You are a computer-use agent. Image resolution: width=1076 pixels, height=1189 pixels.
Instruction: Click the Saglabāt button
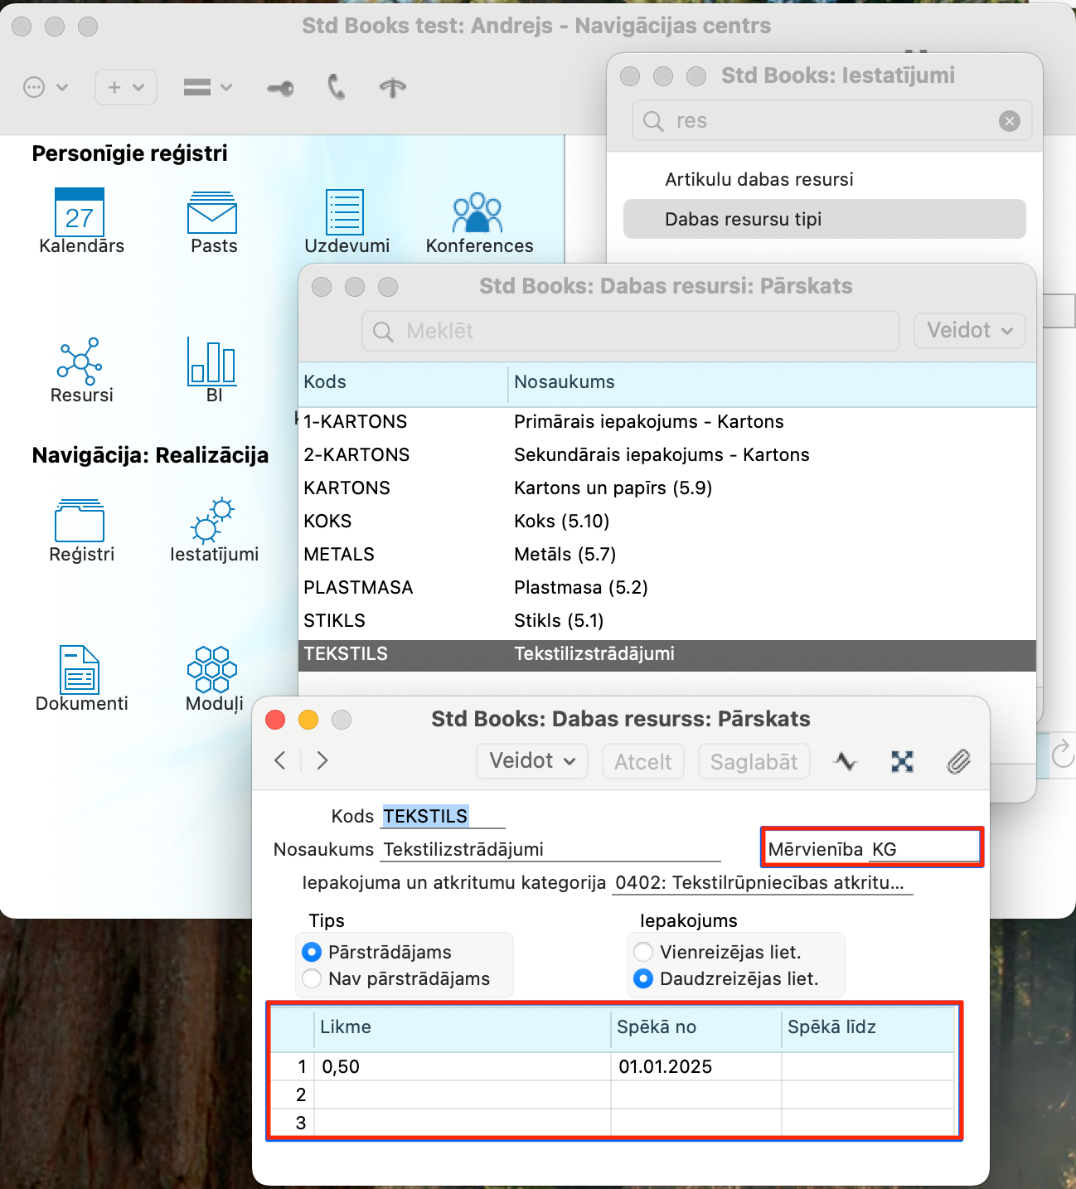(x=754, y=761)
